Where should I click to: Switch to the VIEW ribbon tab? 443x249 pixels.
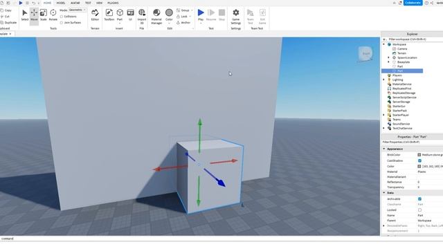click(99, 3)
